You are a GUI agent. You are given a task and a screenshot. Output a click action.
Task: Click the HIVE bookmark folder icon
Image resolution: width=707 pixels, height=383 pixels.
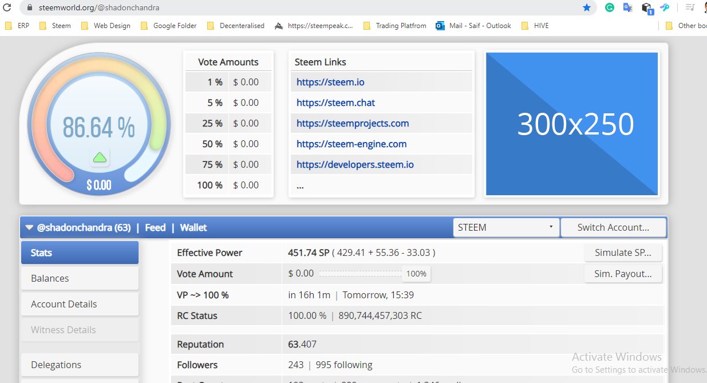(x=525, y=26)
